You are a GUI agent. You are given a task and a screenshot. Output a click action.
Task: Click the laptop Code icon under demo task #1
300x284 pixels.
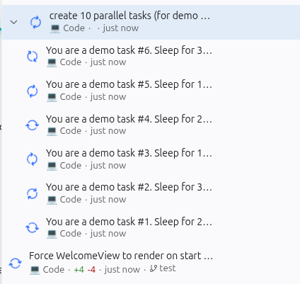tap(52, 234)
